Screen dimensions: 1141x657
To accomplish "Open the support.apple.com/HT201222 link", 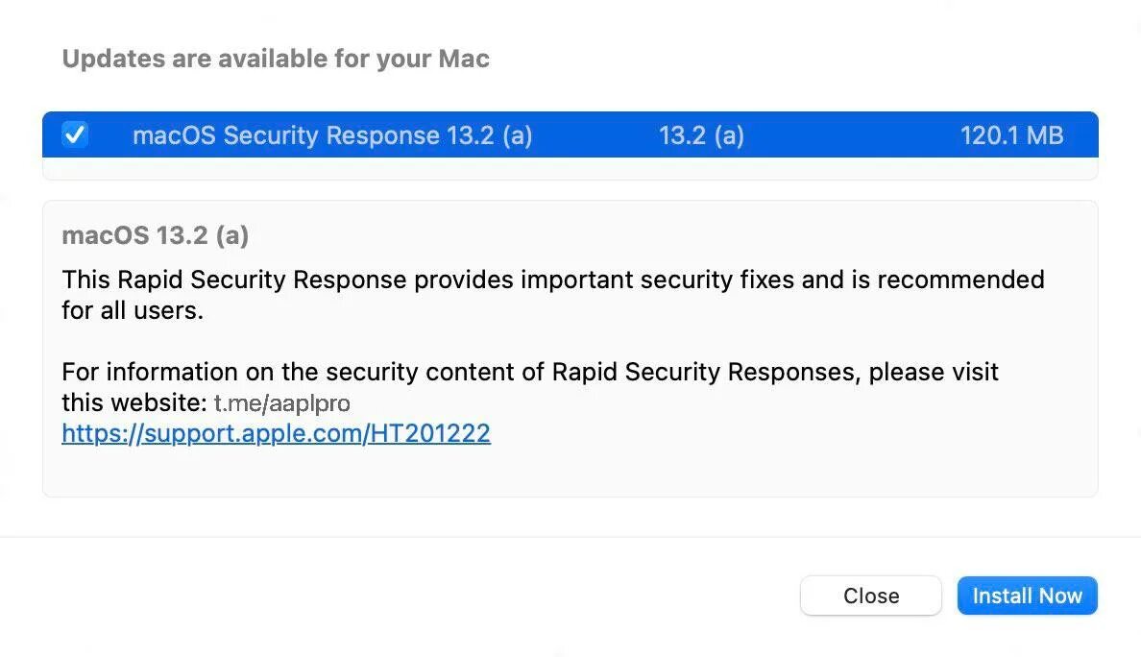I will 276,433.
